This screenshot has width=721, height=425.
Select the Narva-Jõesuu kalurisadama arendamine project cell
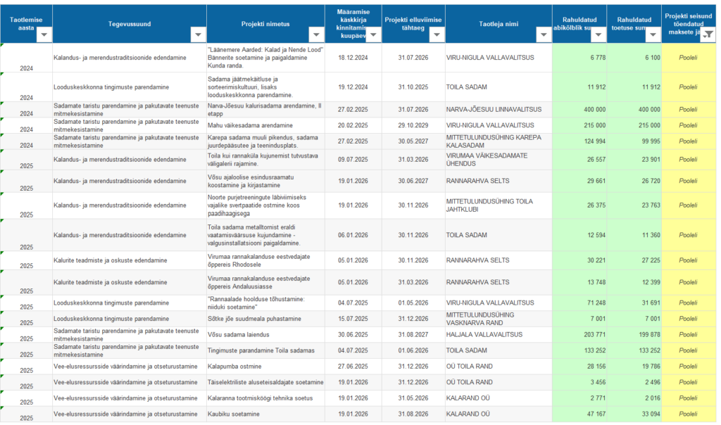pyautogui.click(x=265, y=110)
